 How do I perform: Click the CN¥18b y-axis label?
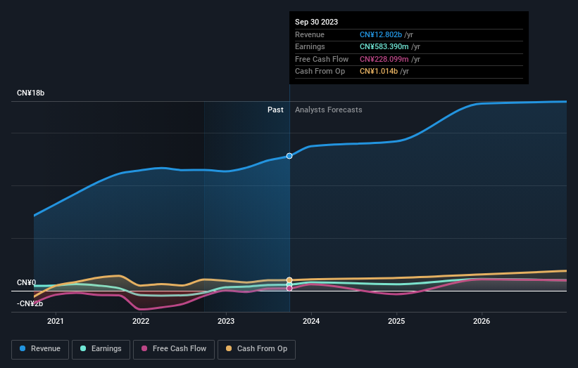click(30, 93)
